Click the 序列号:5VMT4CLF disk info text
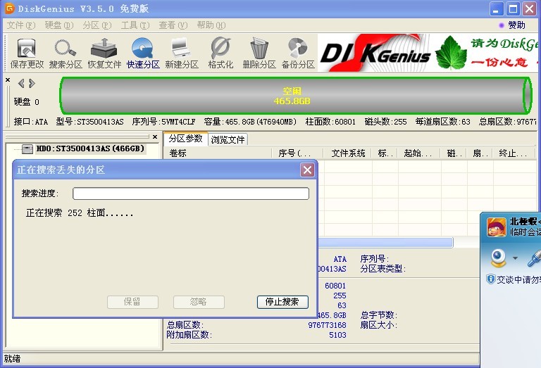The width and height of the screenshot is (541, 368). (164, 122)
